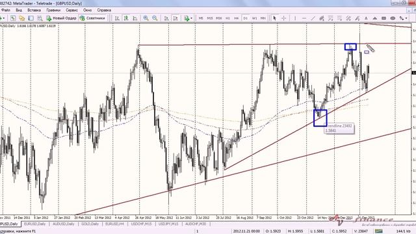This screenshot has width=416, height=234.
Task: Select the text label tool
Action: (366, 18)
